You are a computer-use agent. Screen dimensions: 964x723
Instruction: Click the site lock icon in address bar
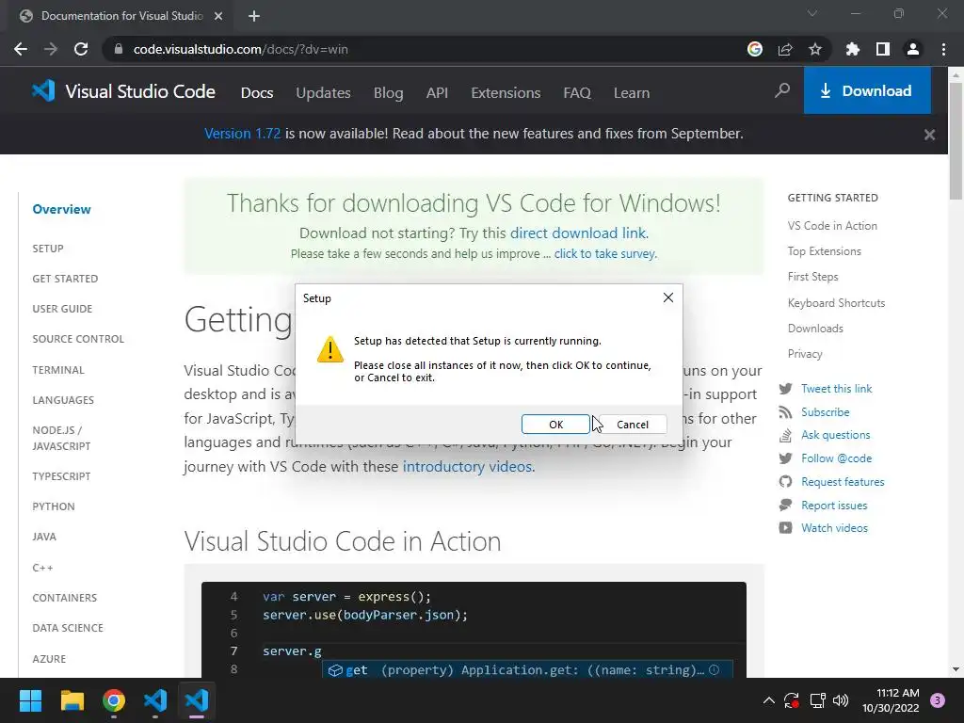click(x=119, y=49)
